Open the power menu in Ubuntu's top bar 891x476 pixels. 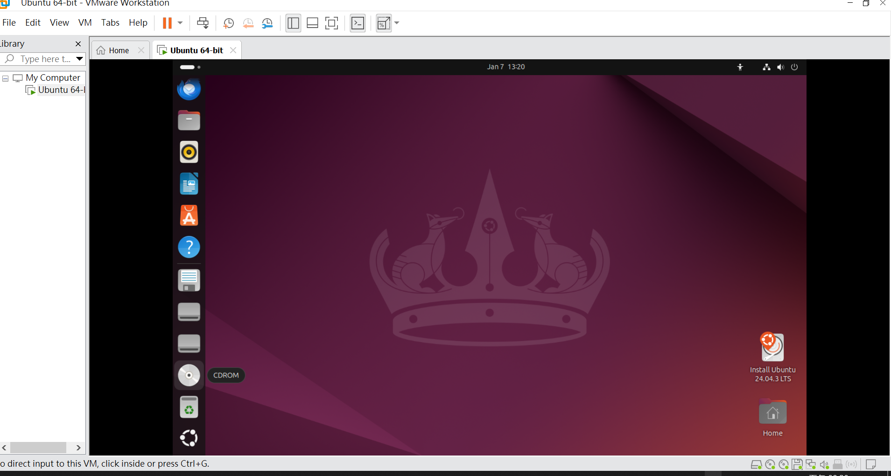(x=794, y=67)
